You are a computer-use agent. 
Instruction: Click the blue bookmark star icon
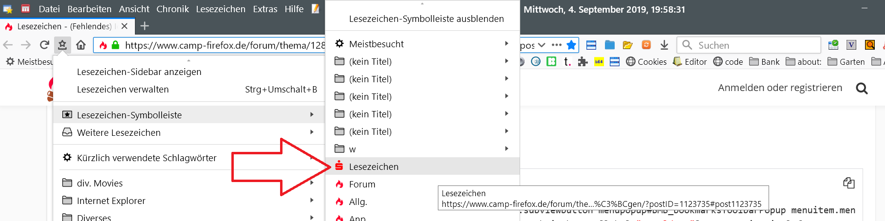571,45
